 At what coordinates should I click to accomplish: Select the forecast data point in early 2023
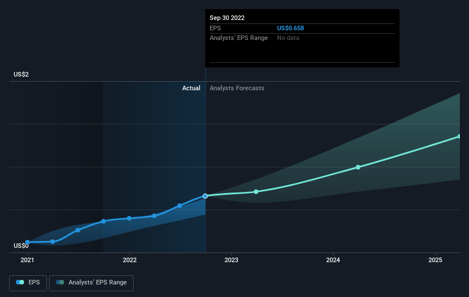(256, 191)
